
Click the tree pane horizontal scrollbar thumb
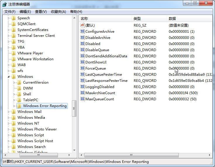click(x=39, y=155)
